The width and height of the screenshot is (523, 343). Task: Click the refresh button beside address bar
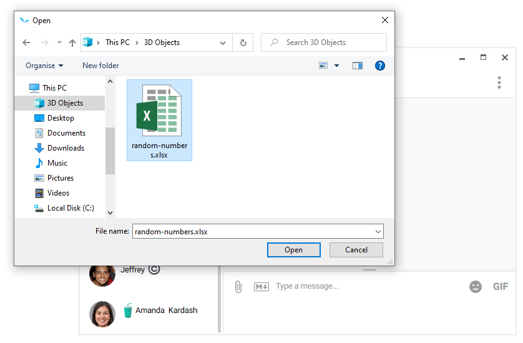(243, 42)
